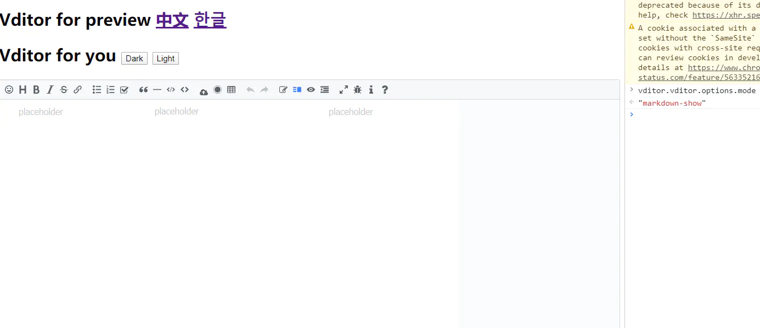This screenshot has width=760, height=328.
Task: Insert a heading with H icon
Action: (x=22, y=90)
